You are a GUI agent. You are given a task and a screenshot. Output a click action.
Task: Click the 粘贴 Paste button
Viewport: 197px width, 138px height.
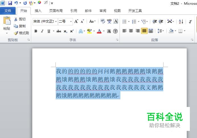[x=7, y=23]
